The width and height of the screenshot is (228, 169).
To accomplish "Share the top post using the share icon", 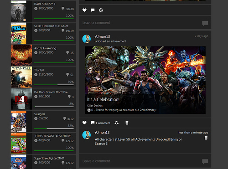I will [x=101, y=10].
